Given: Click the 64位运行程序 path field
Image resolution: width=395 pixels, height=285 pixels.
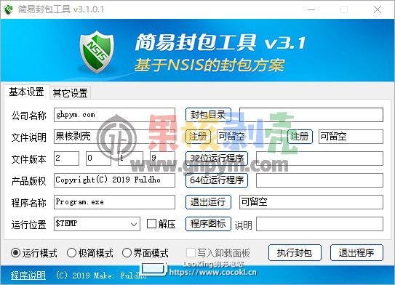Looking at the screenshot, I should pyautogui.click(x=319, y=180).
